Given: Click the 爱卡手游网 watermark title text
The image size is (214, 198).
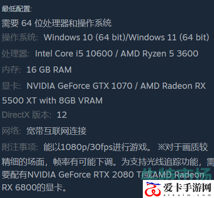Looking at the screenshot, I should coord(187,188).
